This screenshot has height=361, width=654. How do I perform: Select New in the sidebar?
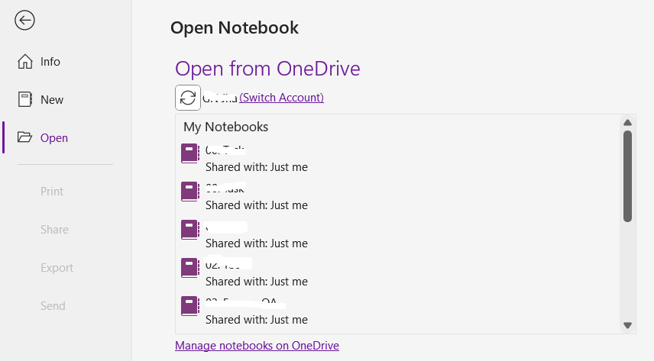(x=52, y=100)
